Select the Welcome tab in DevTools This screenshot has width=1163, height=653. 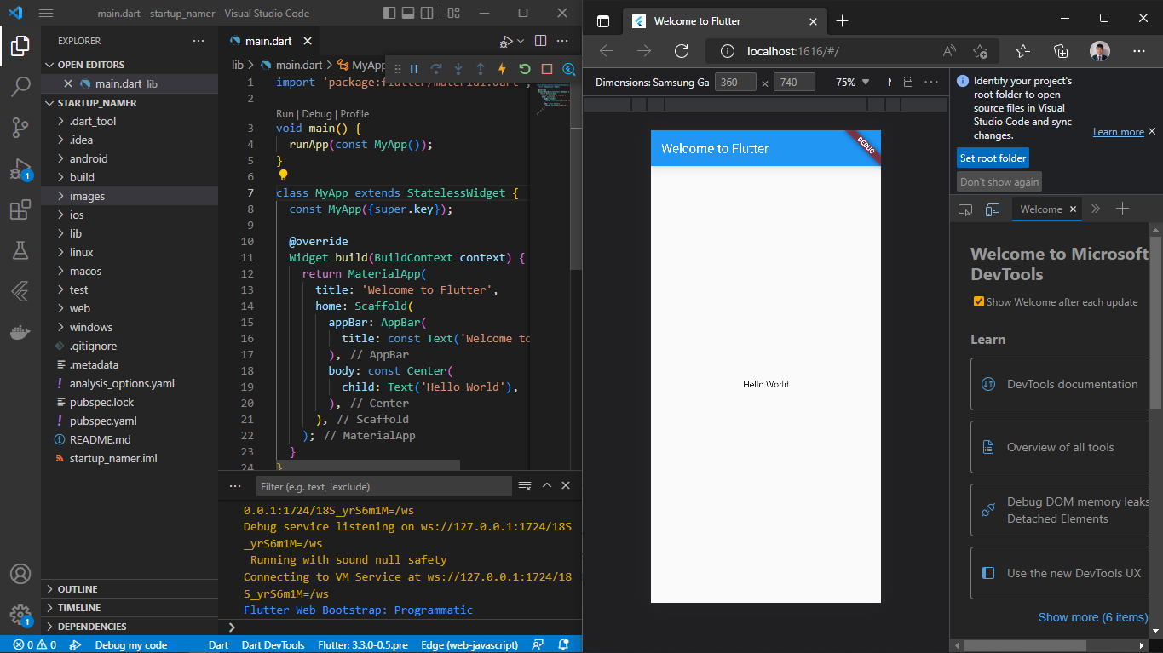point(1047,209)
